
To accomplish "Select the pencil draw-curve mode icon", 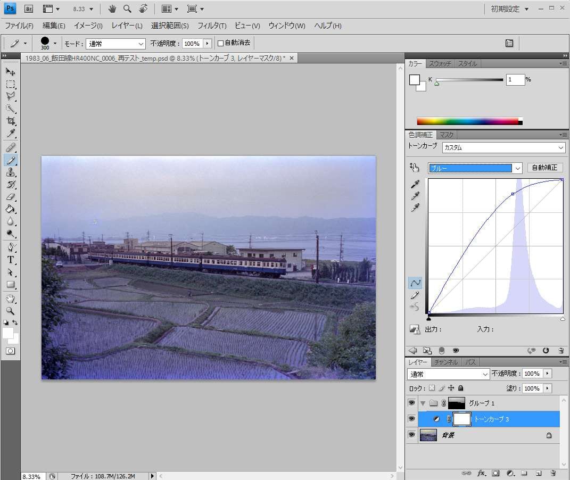I will click(415, 295).
